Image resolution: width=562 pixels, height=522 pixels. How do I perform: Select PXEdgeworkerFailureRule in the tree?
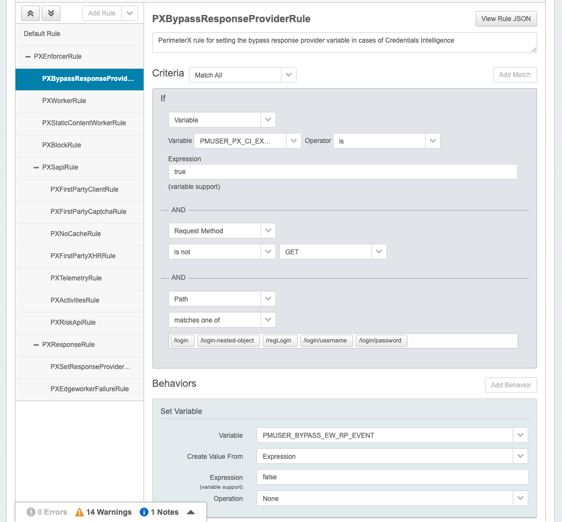[x=79, y=389]
